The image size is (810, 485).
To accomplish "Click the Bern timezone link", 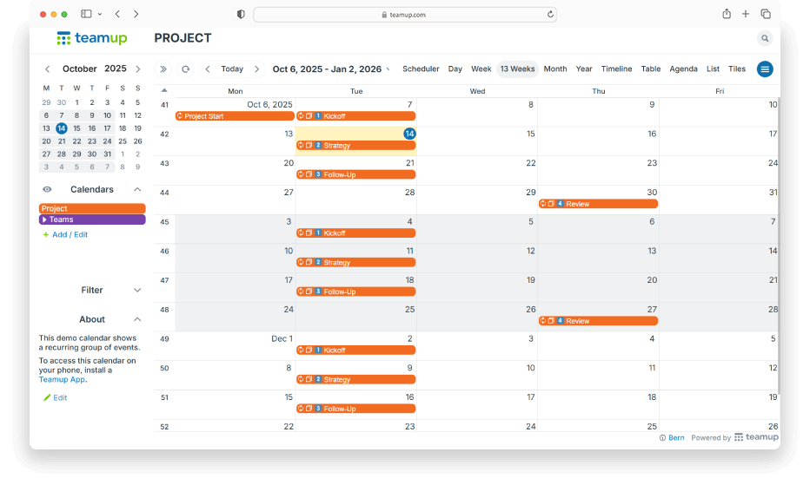I will click(x=676, y=438).
